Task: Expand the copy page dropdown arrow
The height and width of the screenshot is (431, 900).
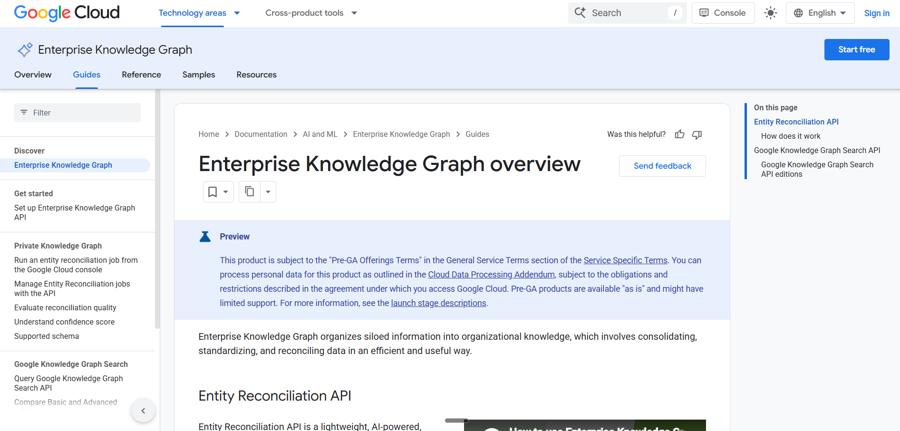Action: point(268,192)
